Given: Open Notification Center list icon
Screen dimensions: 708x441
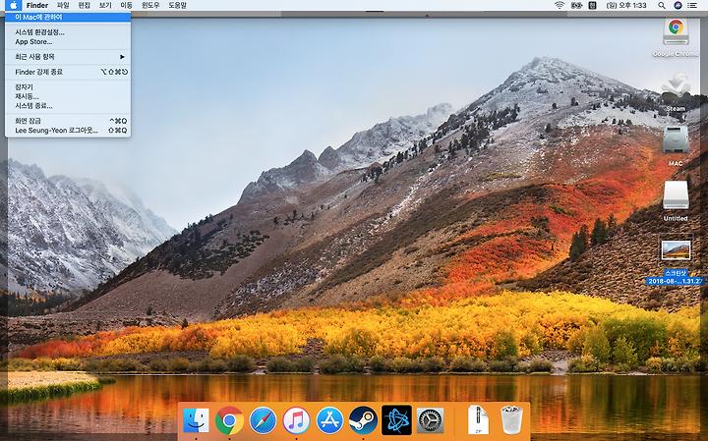Looking at the screenshot, I should click(x=692, y=6).
